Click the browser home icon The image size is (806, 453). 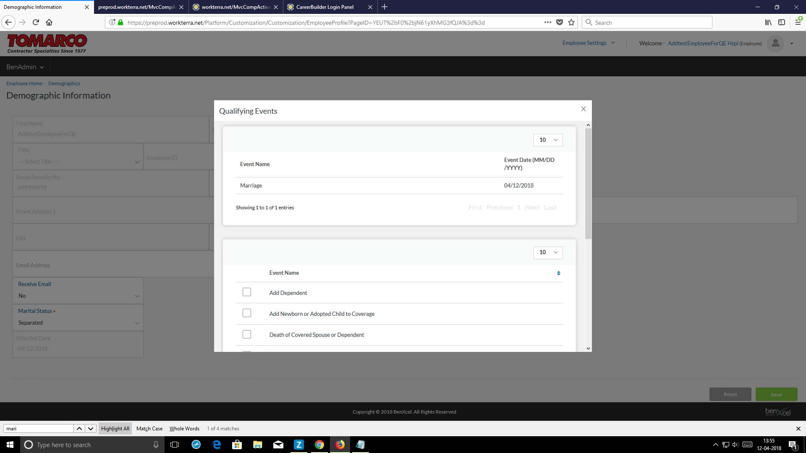click(x=49, y=22)
